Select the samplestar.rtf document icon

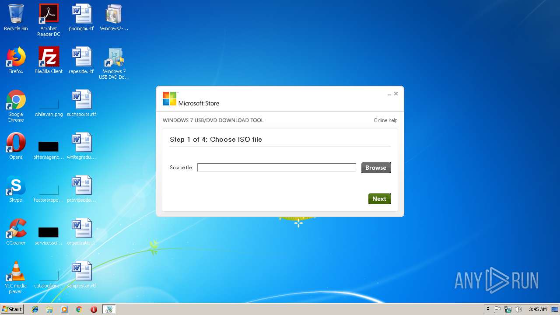(81, 275)
